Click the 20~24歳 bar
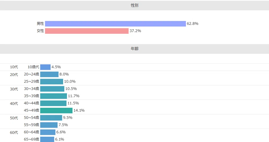 click(50, 74)
